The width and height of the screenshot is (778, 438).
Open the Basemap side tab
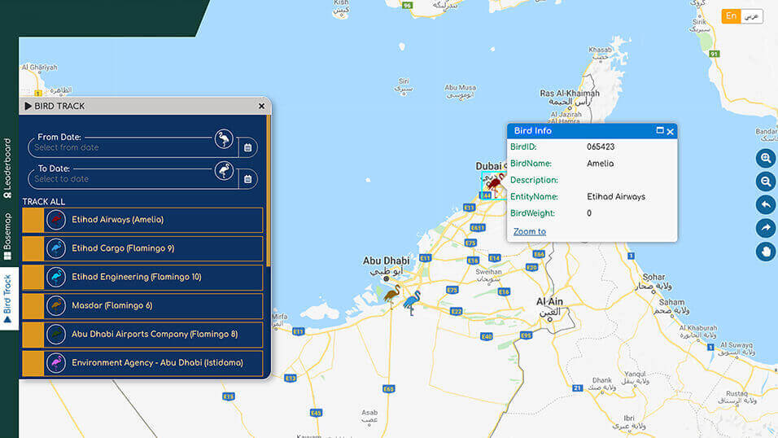tap(7, 236)
